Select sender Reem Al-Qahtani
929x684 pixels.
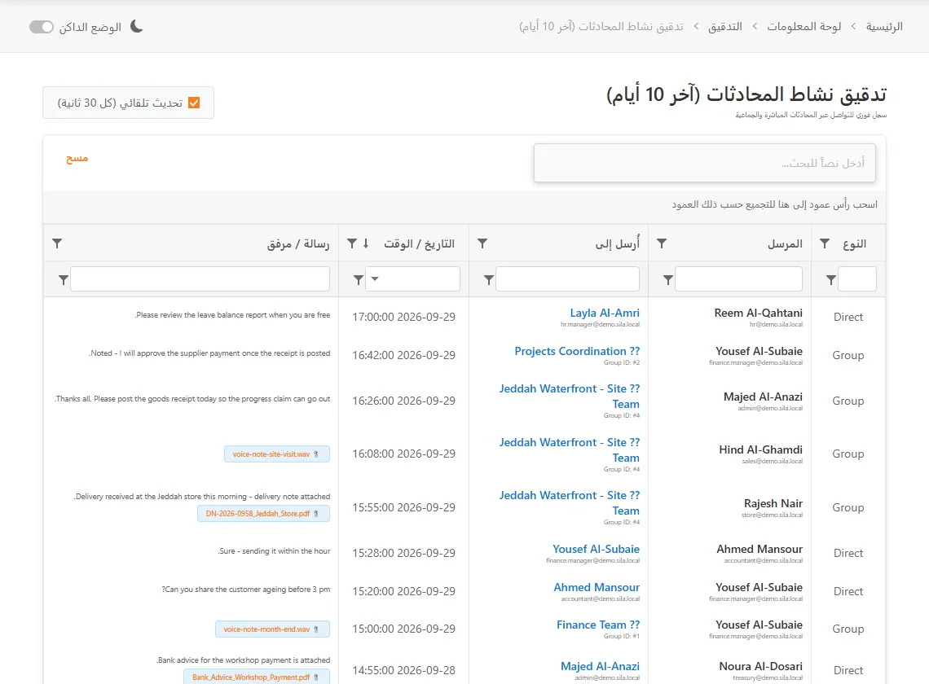click(759, 313)
